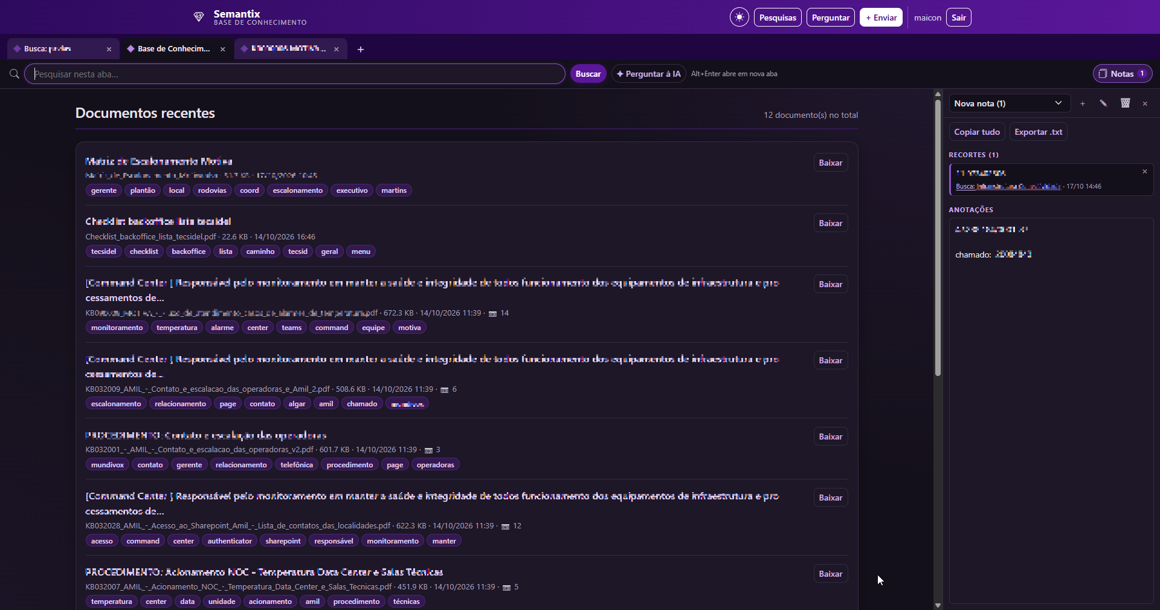The image size is (1160, 610).
Task: Close the third tab
Action: pyautogui.click(x=337, y=50)
